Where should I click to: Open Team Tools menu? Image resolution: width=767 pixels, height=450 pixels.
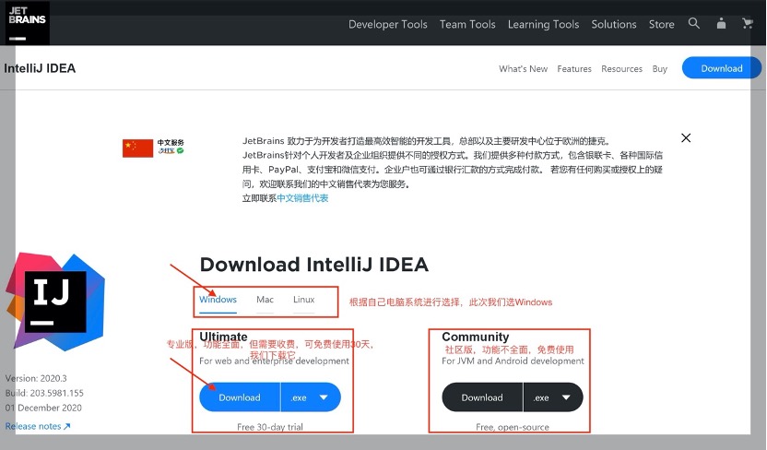(x=467, y=24)
